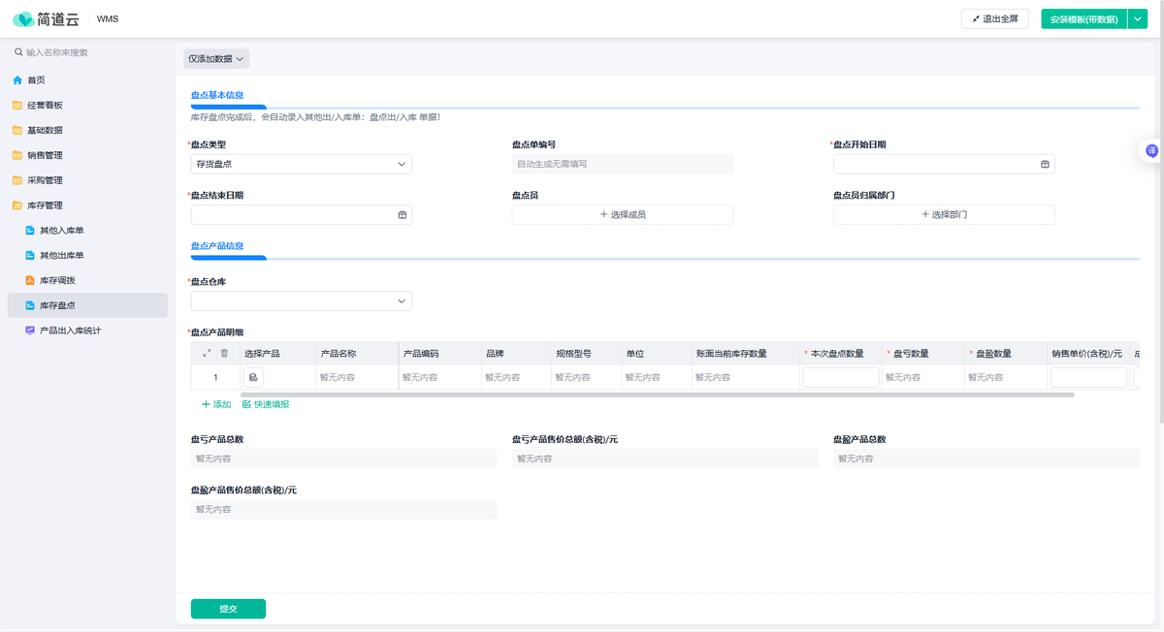Click the calendar icon in 盘点结束日期
The height and width of the screenshot is (632, 1164).
click(403, 215)
